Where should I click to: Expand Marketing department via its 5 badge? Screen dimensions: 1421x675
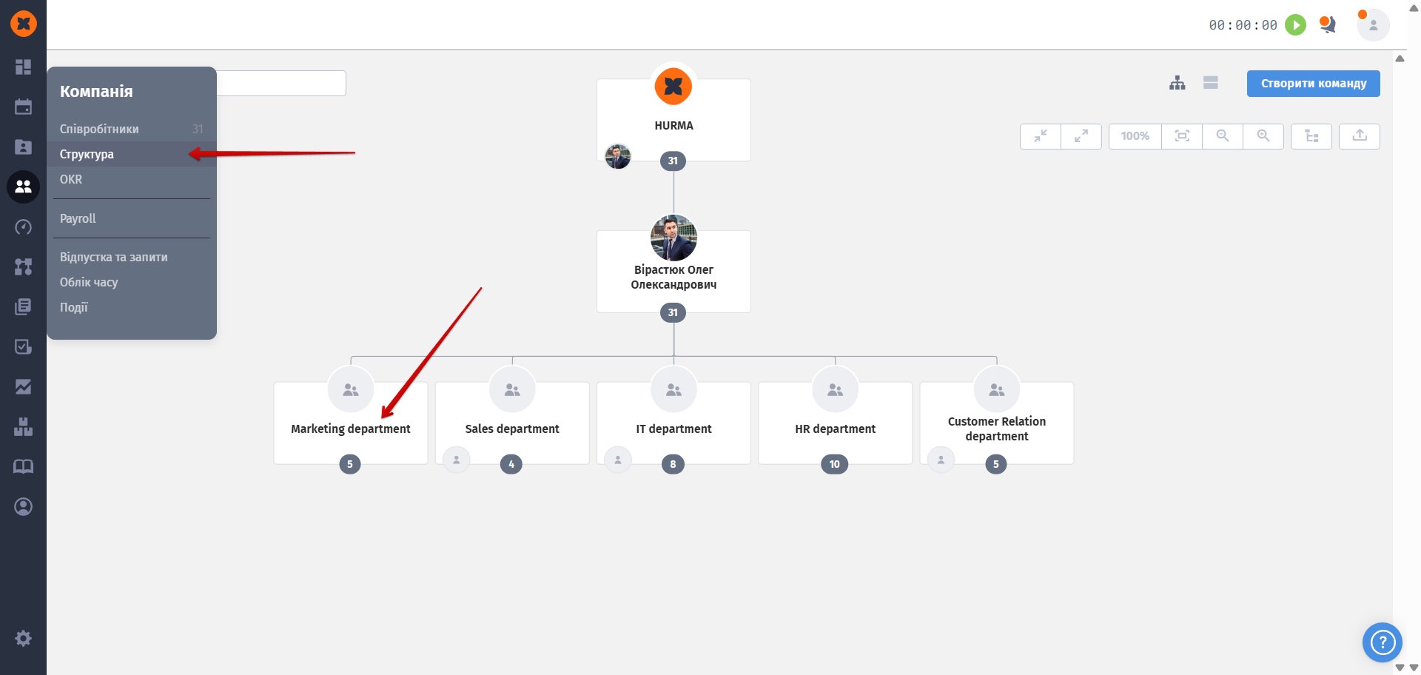(x=350, y=464)
